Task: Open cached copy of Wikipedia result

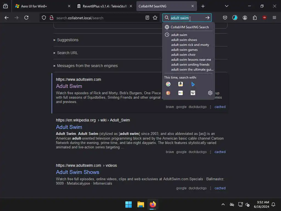Action: 220,152
